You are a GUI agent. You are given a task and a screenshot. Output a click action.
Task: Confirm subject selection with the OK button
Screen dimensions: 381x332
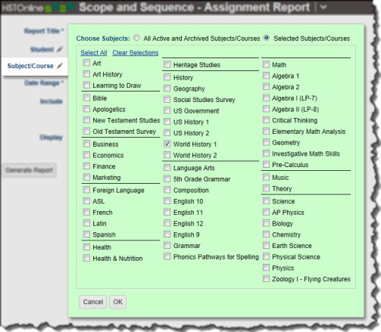(117, 302)
